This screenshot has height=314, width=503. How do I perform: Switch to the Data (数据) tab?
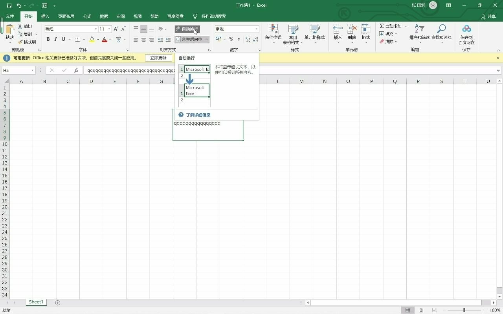(104, 16)
